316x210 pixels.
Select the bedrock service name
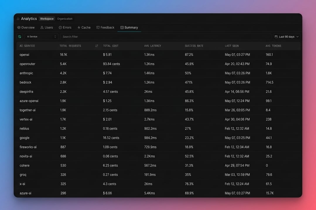[25, 82]
